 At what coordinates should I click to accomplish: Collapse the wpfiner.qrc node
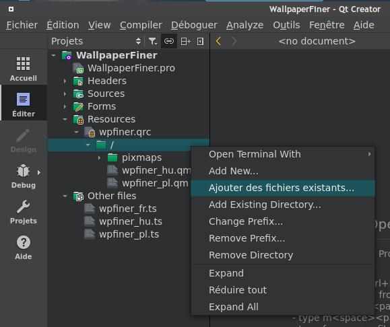coord(76,132)
